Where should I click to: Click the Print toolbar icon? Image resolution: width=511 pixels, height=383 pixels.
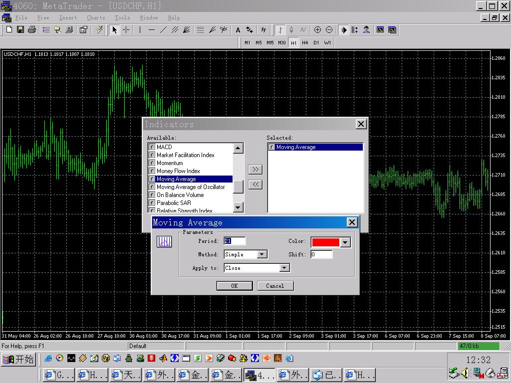32,30
